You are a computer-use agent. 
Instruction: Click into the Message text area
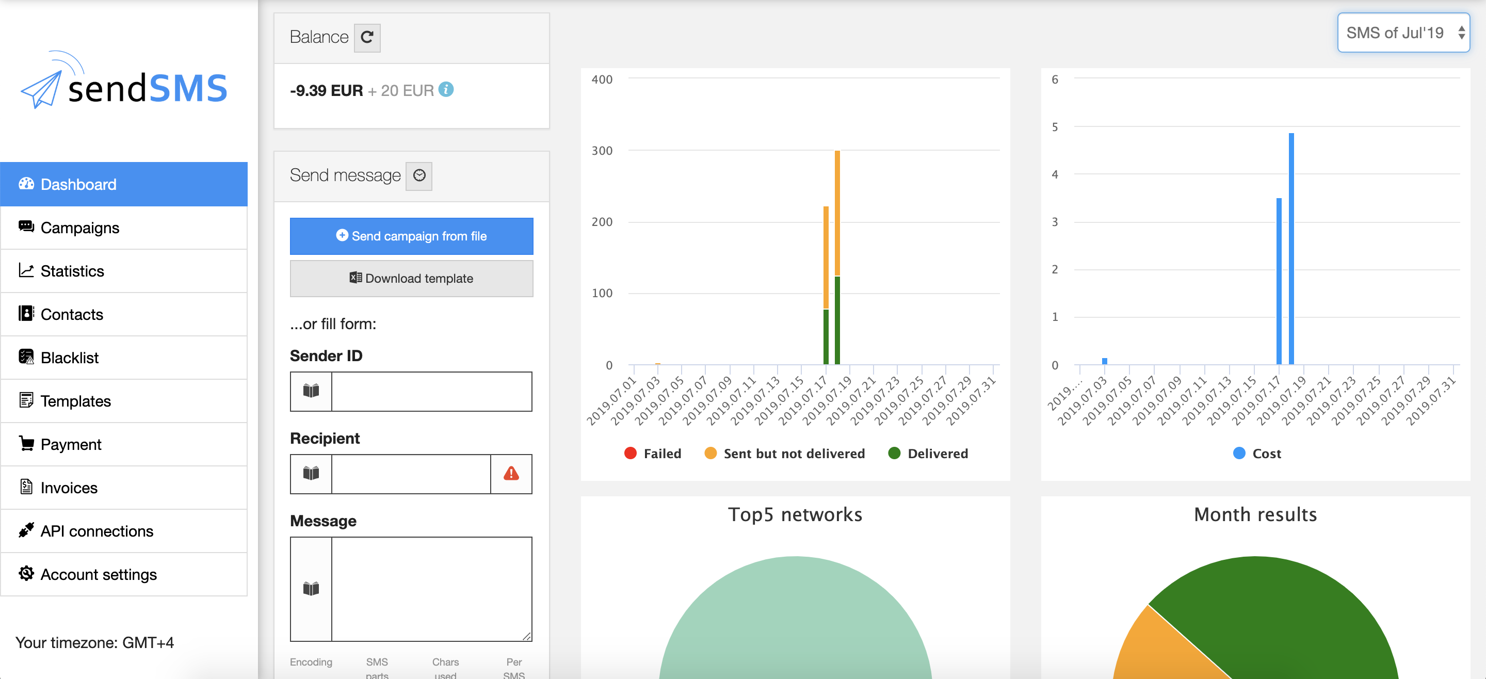431,588
